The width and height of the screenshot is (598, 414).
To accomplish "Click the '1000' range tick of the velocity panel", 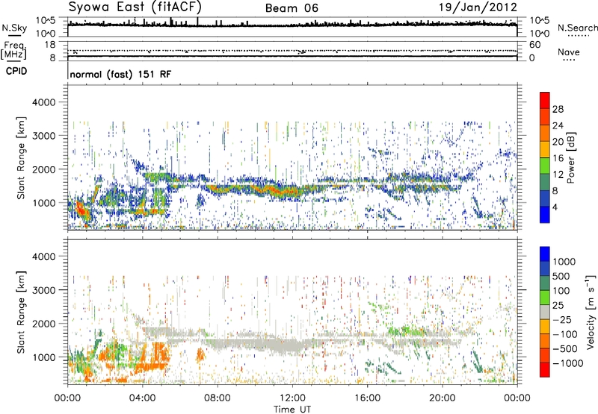I will tap(43, 357).
